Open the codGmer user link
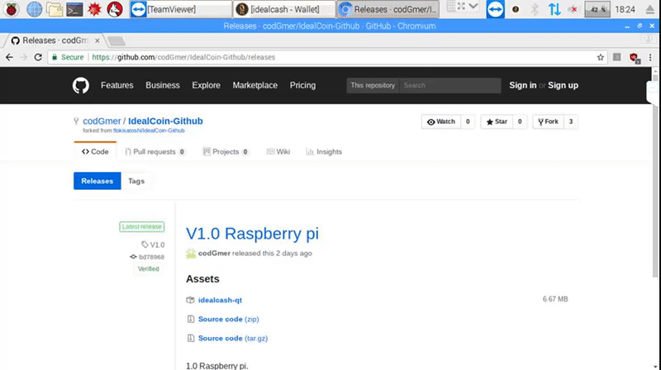 (x=102, y=121)
